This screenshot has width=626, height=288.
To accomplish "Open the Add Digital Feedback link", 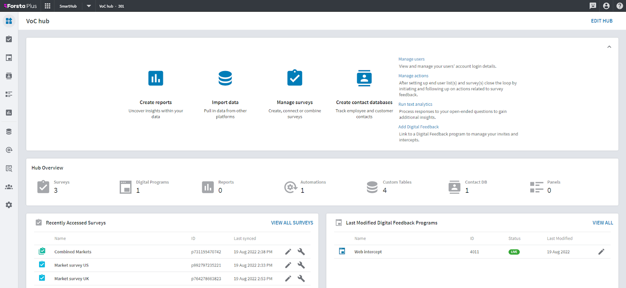I will [x=418, y=127].
